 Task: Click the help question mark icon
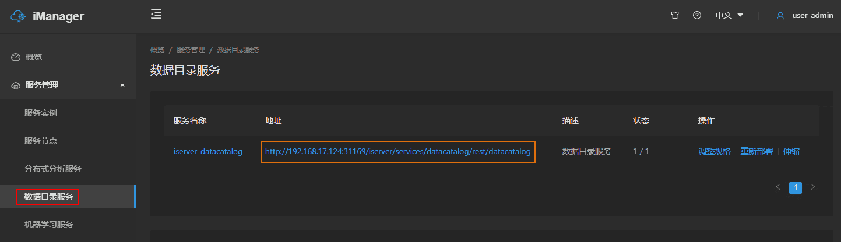point(696,16)
